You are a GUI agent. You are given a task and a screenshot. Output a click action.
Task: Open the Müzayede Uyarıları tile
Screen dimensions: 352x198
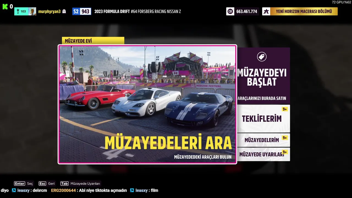coord(263,154)
